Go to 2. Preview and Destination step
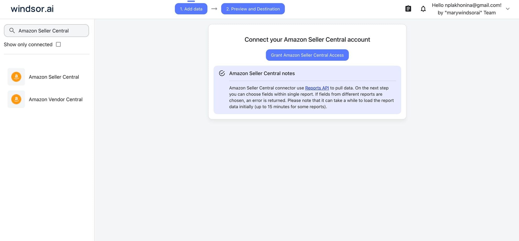 [x=253, y=9]
